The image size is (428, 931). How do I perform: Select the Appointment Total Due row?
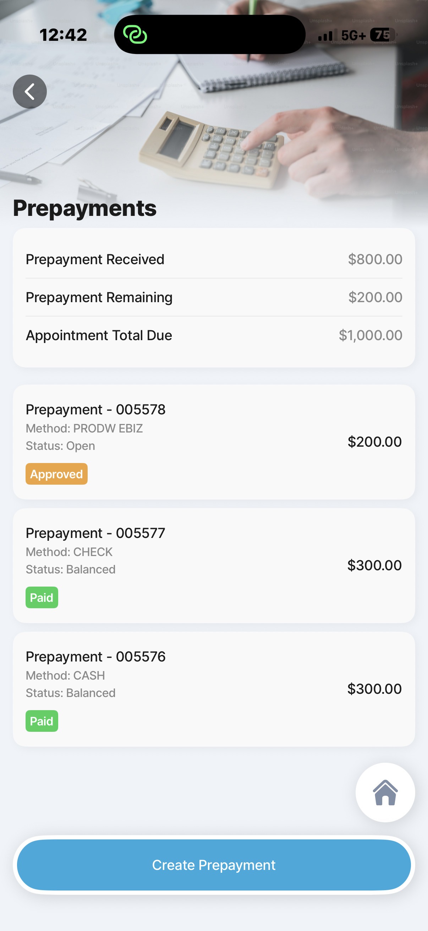214,336
